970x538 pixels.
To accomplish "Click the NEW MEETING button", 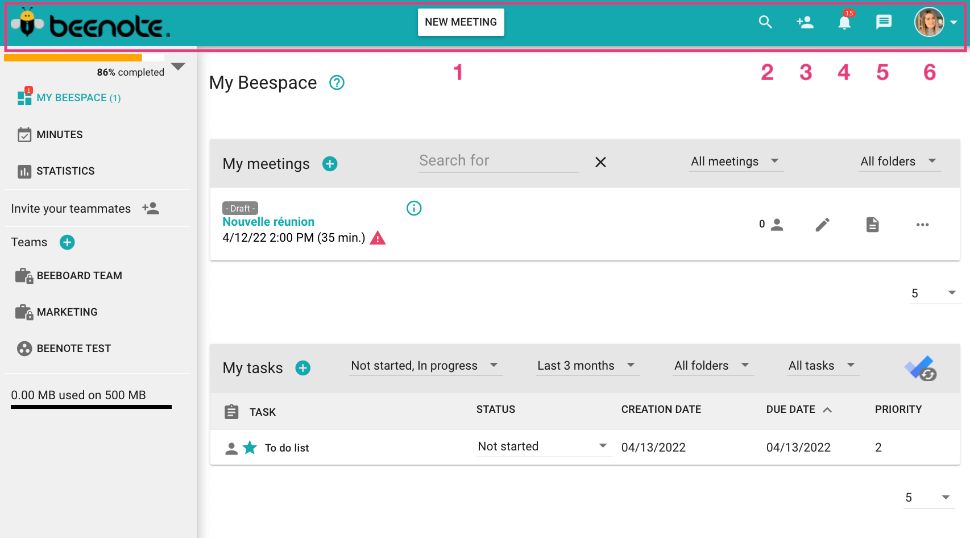I will point(461,22).
